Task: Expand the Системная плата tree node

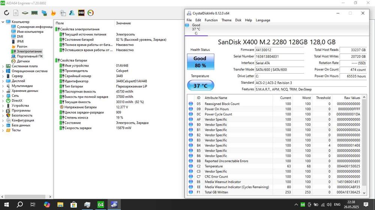Action: pos(3,66)
